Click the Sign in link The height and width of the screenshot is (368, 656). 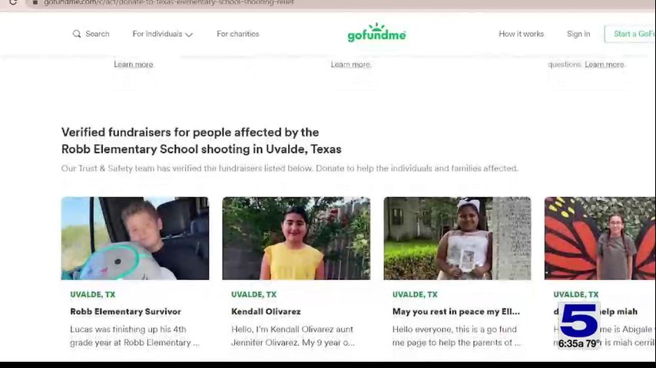(x=578, y=34)
